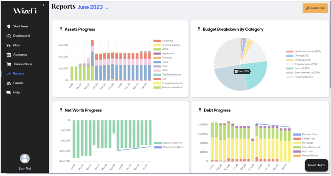This screenshot has width=331, height=176.
Task: Click the Transactions shopping cart icon
Action: [x=9, y=64]
